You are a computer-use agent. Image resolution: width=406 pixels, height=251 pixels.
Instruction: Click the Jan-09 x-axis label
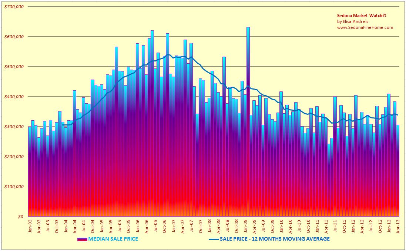[245, 226]
